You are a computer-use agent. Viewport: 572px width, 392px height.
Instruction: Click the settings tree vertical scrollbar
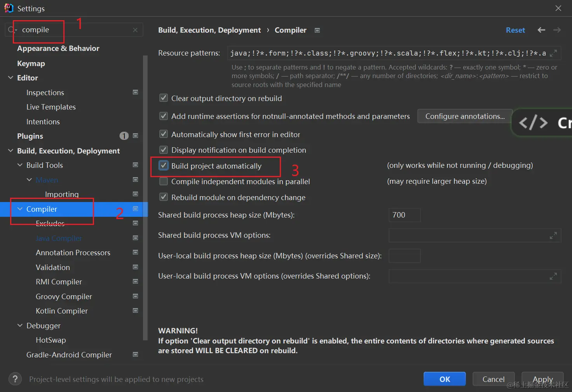pyautogui.click(x=145, y=198)
